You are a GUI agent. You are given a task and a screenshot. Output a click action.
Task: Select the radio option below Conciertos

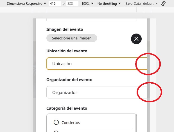(x=56, y=131)
